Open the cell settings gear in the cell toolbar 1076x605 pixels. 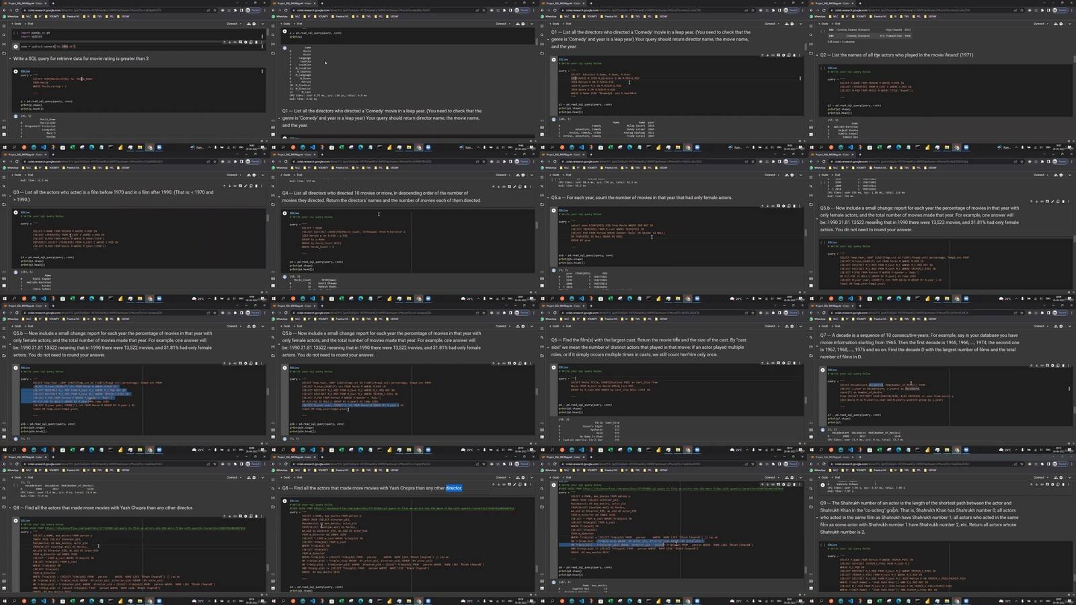tap(245, 42)
